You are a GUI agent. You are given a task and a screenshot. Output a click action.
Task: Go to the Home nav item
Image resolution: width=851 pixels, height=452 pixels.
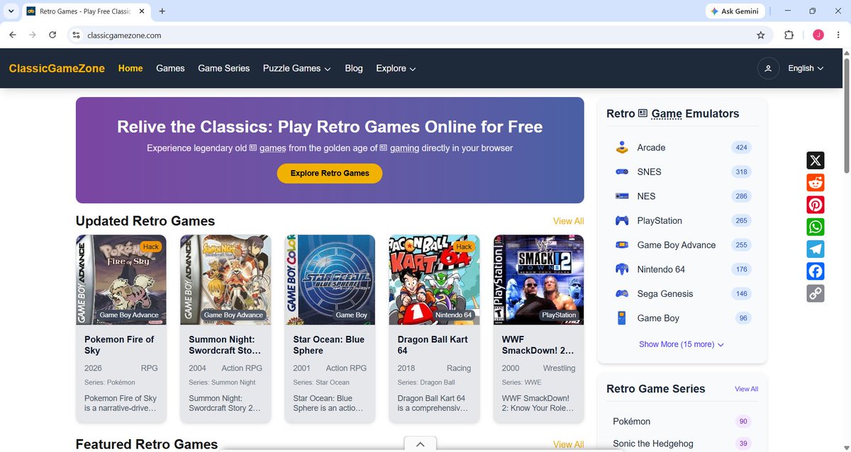[130, 68]
